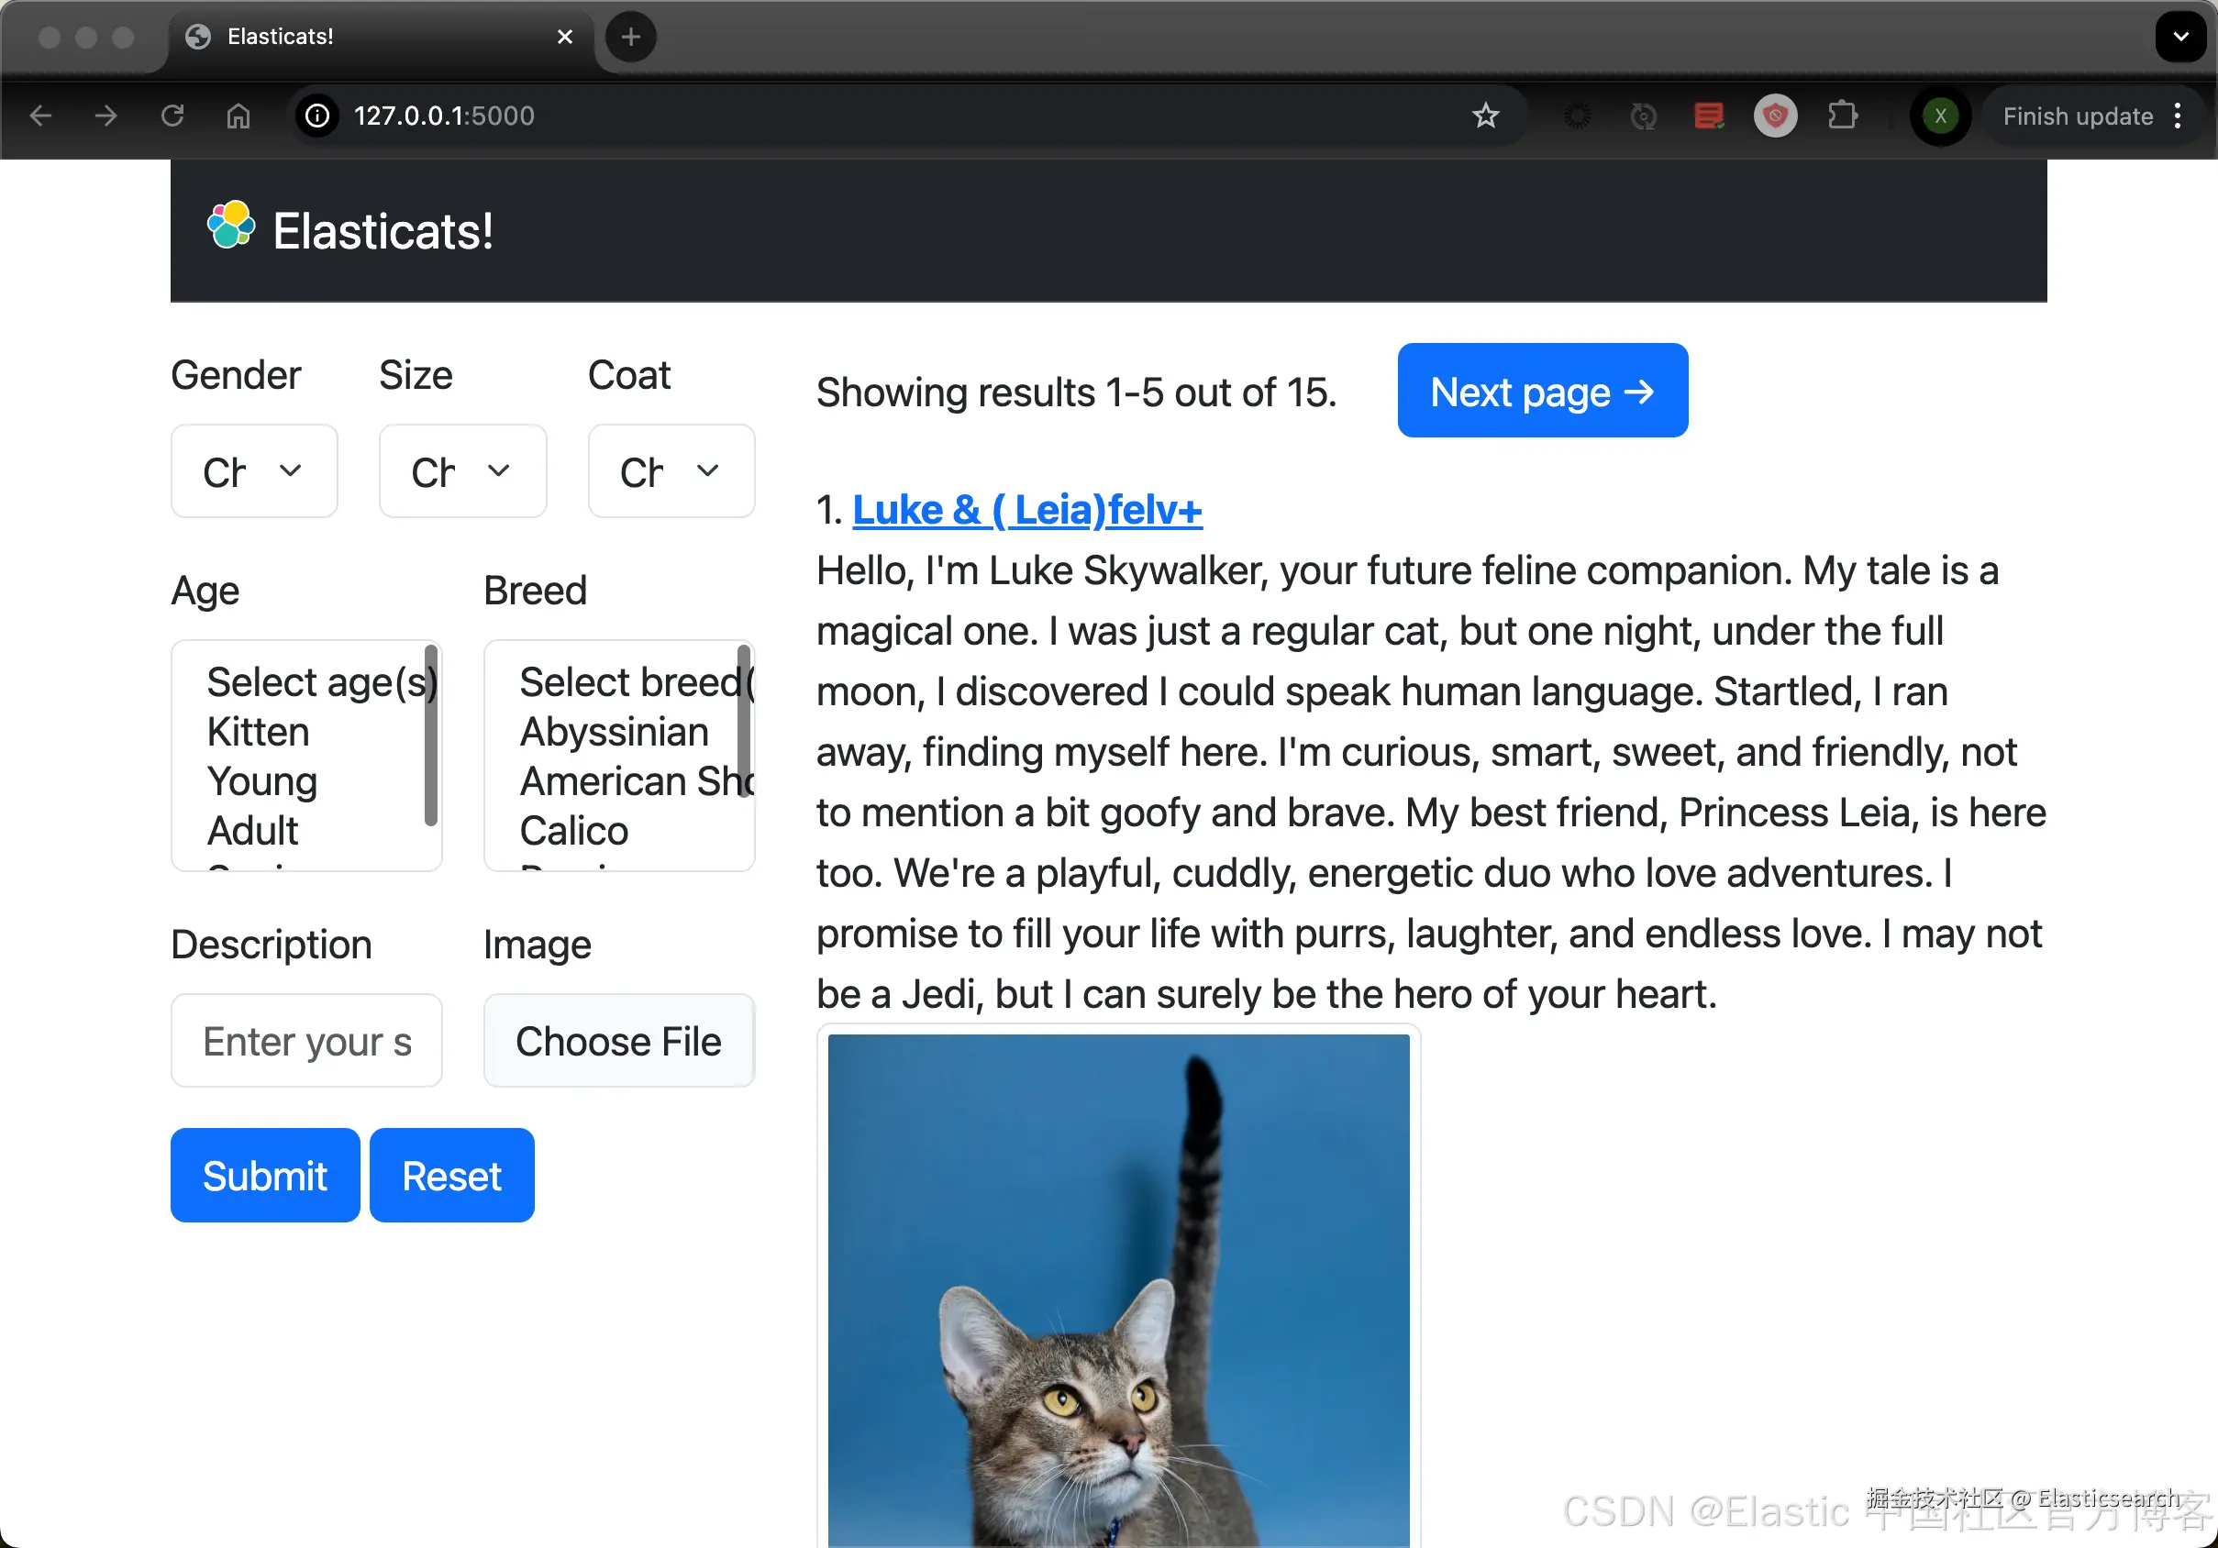Go to the browser home page icon
Image resolution: width=2218 pixels, height=1548 pixels.
(238, 116)
